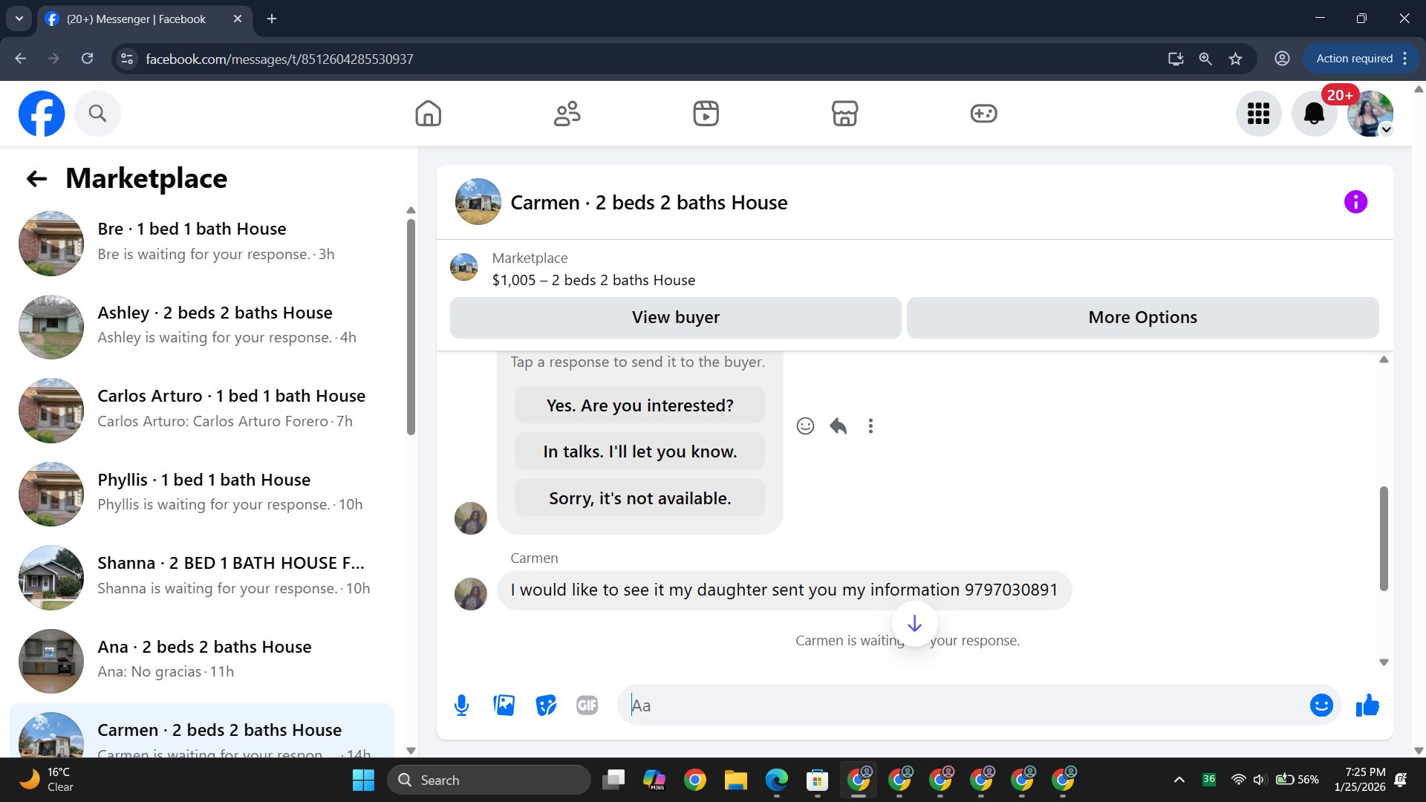Reply to the message with arrow icon
Viewport: 1426px width, 802px height.
click(x=839, y=426)
